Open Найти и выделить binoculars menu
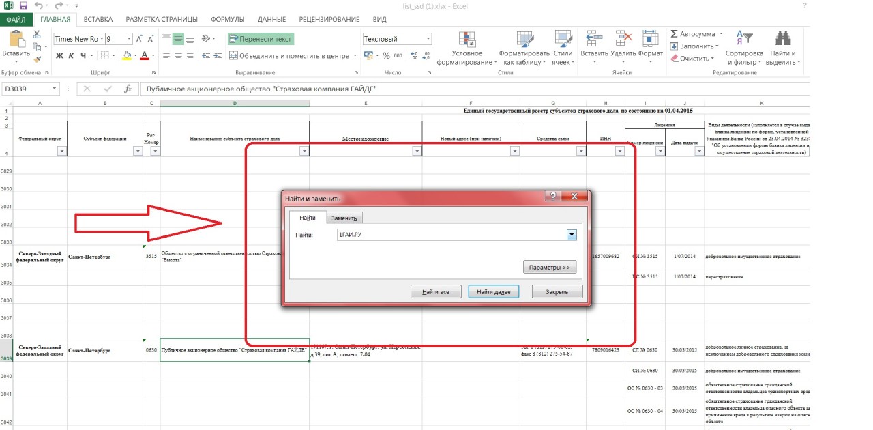The height and width of the screenshot is (430, 873). [782, 48]
